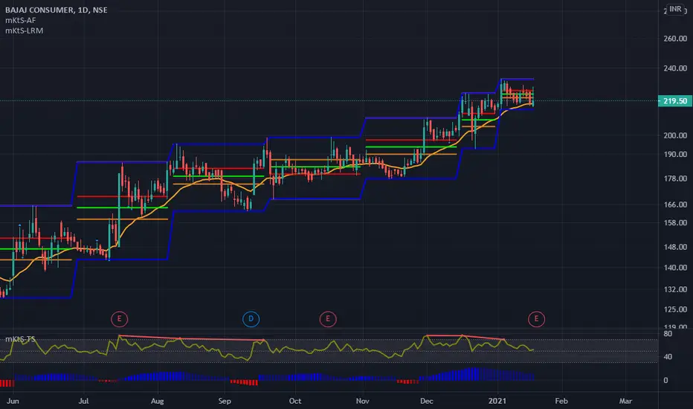The height and width of the screenshot is (409, 693).
Task: Click the July earnings E marker
Action: pyautogui.click(x=119, y=319)
